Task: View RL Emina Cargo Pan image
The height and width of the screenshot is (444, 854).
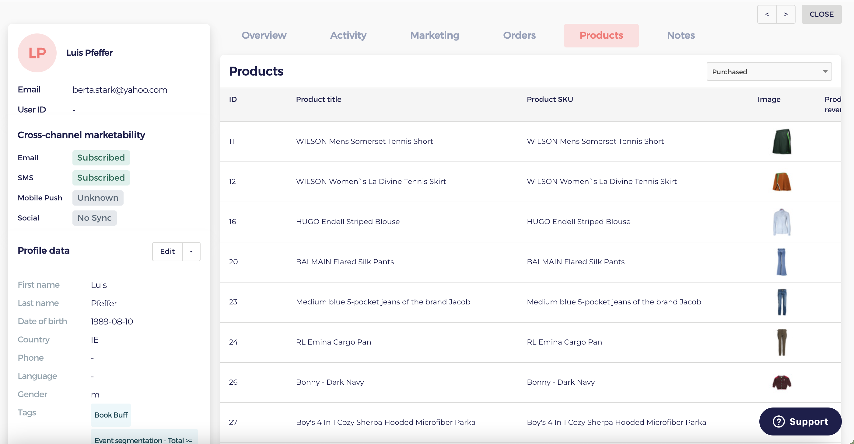Action: [782, 342]
